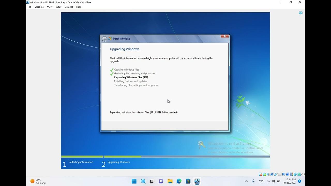331x186 pixels.
Task: Open the Chat app on the taskbar
Action: 161,181
